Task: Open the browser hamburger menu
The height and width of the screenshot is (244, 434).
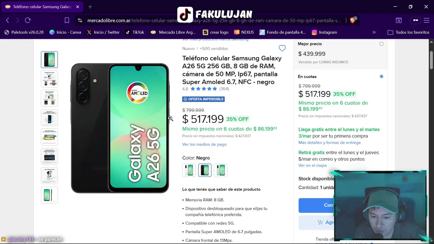Action: pos(427,20)
